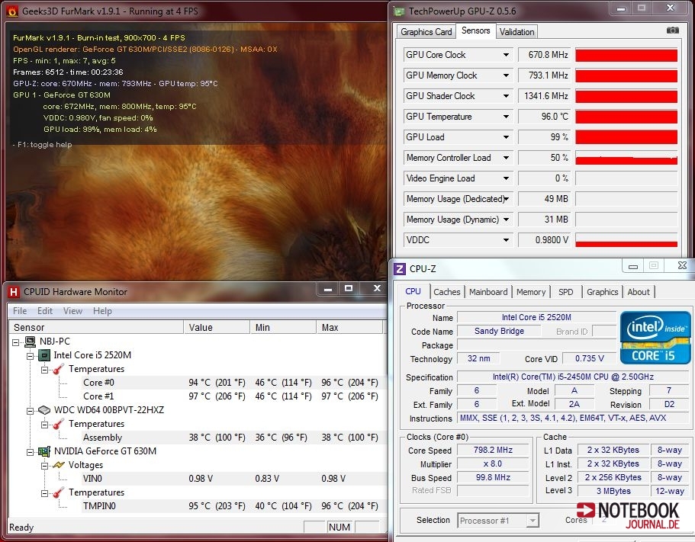
Task: Open the Memory Usage (Dedicated) dropdown
Action: tap(506, 199)
